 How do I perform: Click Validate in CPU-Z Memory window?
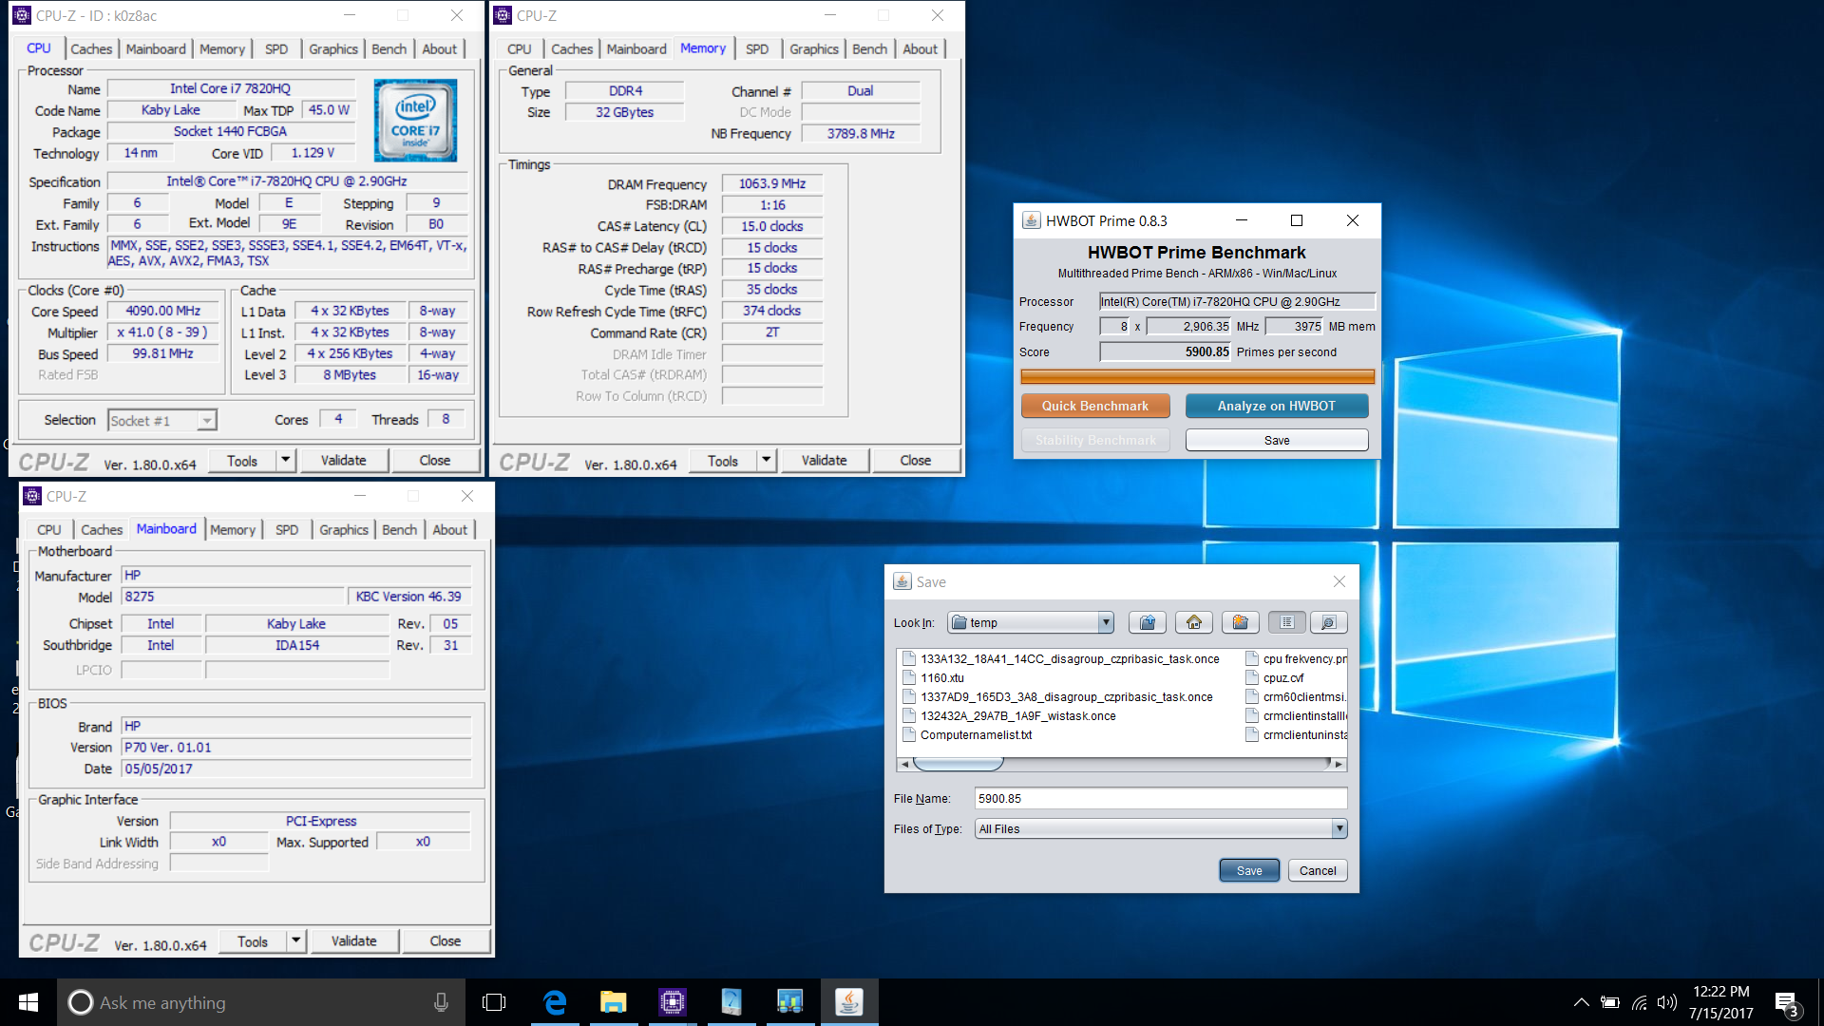(824, 461)
